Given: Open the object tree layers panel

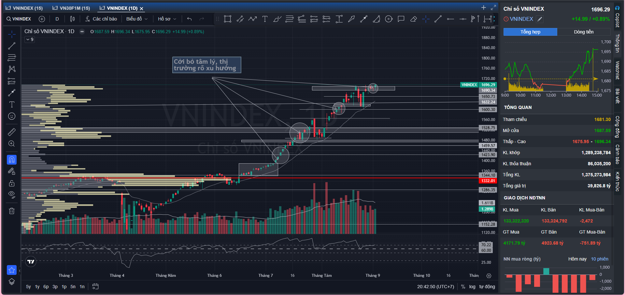Looking at the screenshot, I should (12, 282).
